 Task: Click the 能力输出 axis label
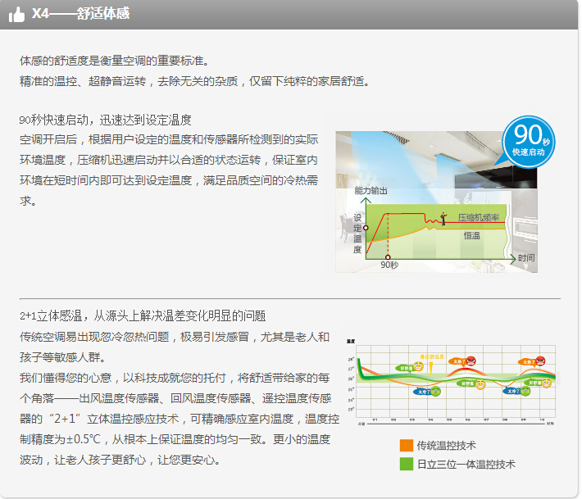[x=371, y=191]
